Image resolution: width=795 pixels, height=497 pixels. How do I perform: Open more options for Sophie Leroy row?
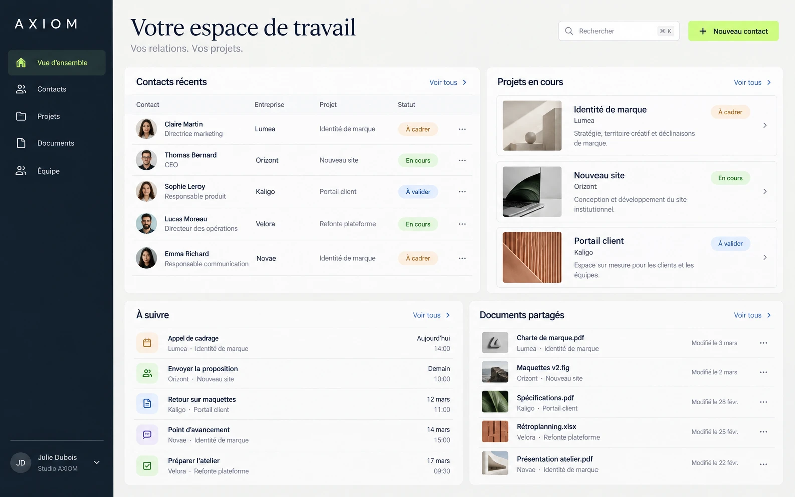click(462, 192)
